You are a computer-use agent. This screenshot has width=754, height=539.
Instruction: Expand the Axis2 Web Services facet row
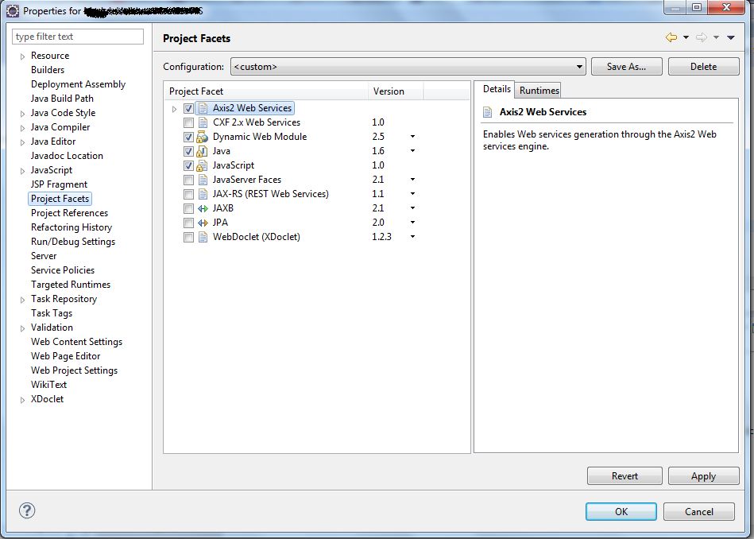click(174, 109)
